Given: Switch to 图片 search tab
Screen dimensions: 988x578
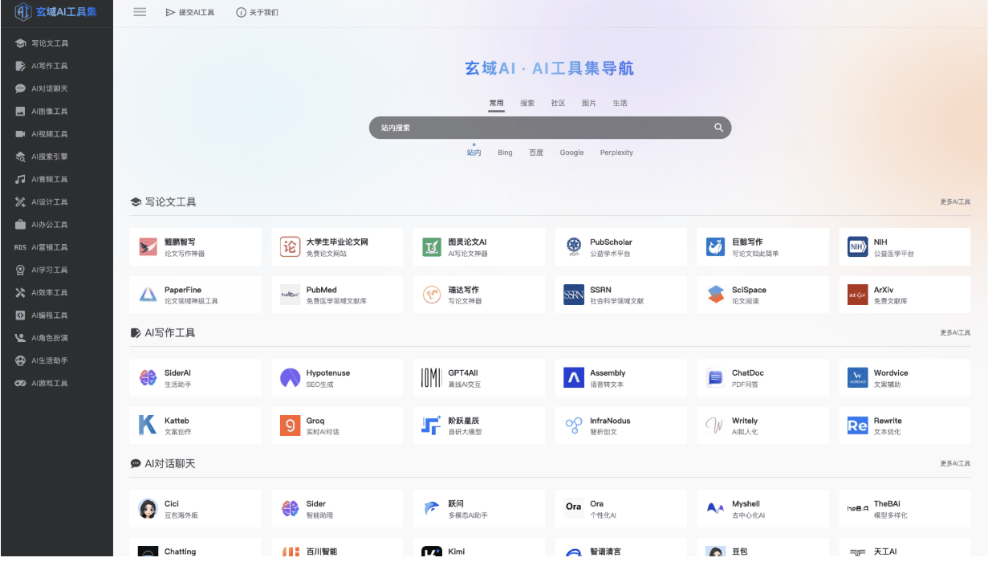Looking at the screenshot, I should 589,104.
